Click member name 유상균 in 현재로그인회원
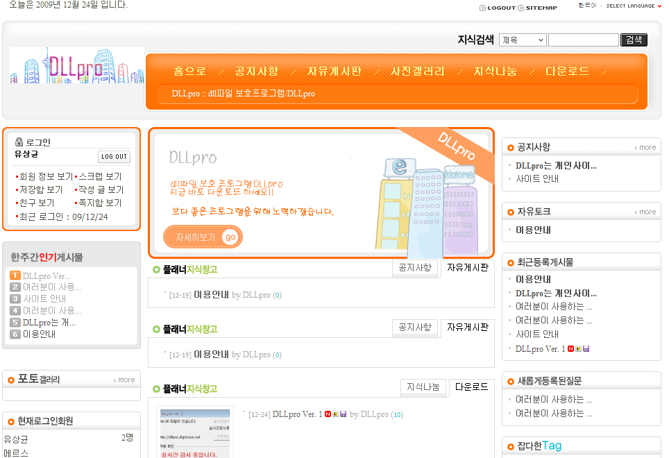The width and height of the screenshot is (669, 458). pyautogui.click(x=16, y=439)
